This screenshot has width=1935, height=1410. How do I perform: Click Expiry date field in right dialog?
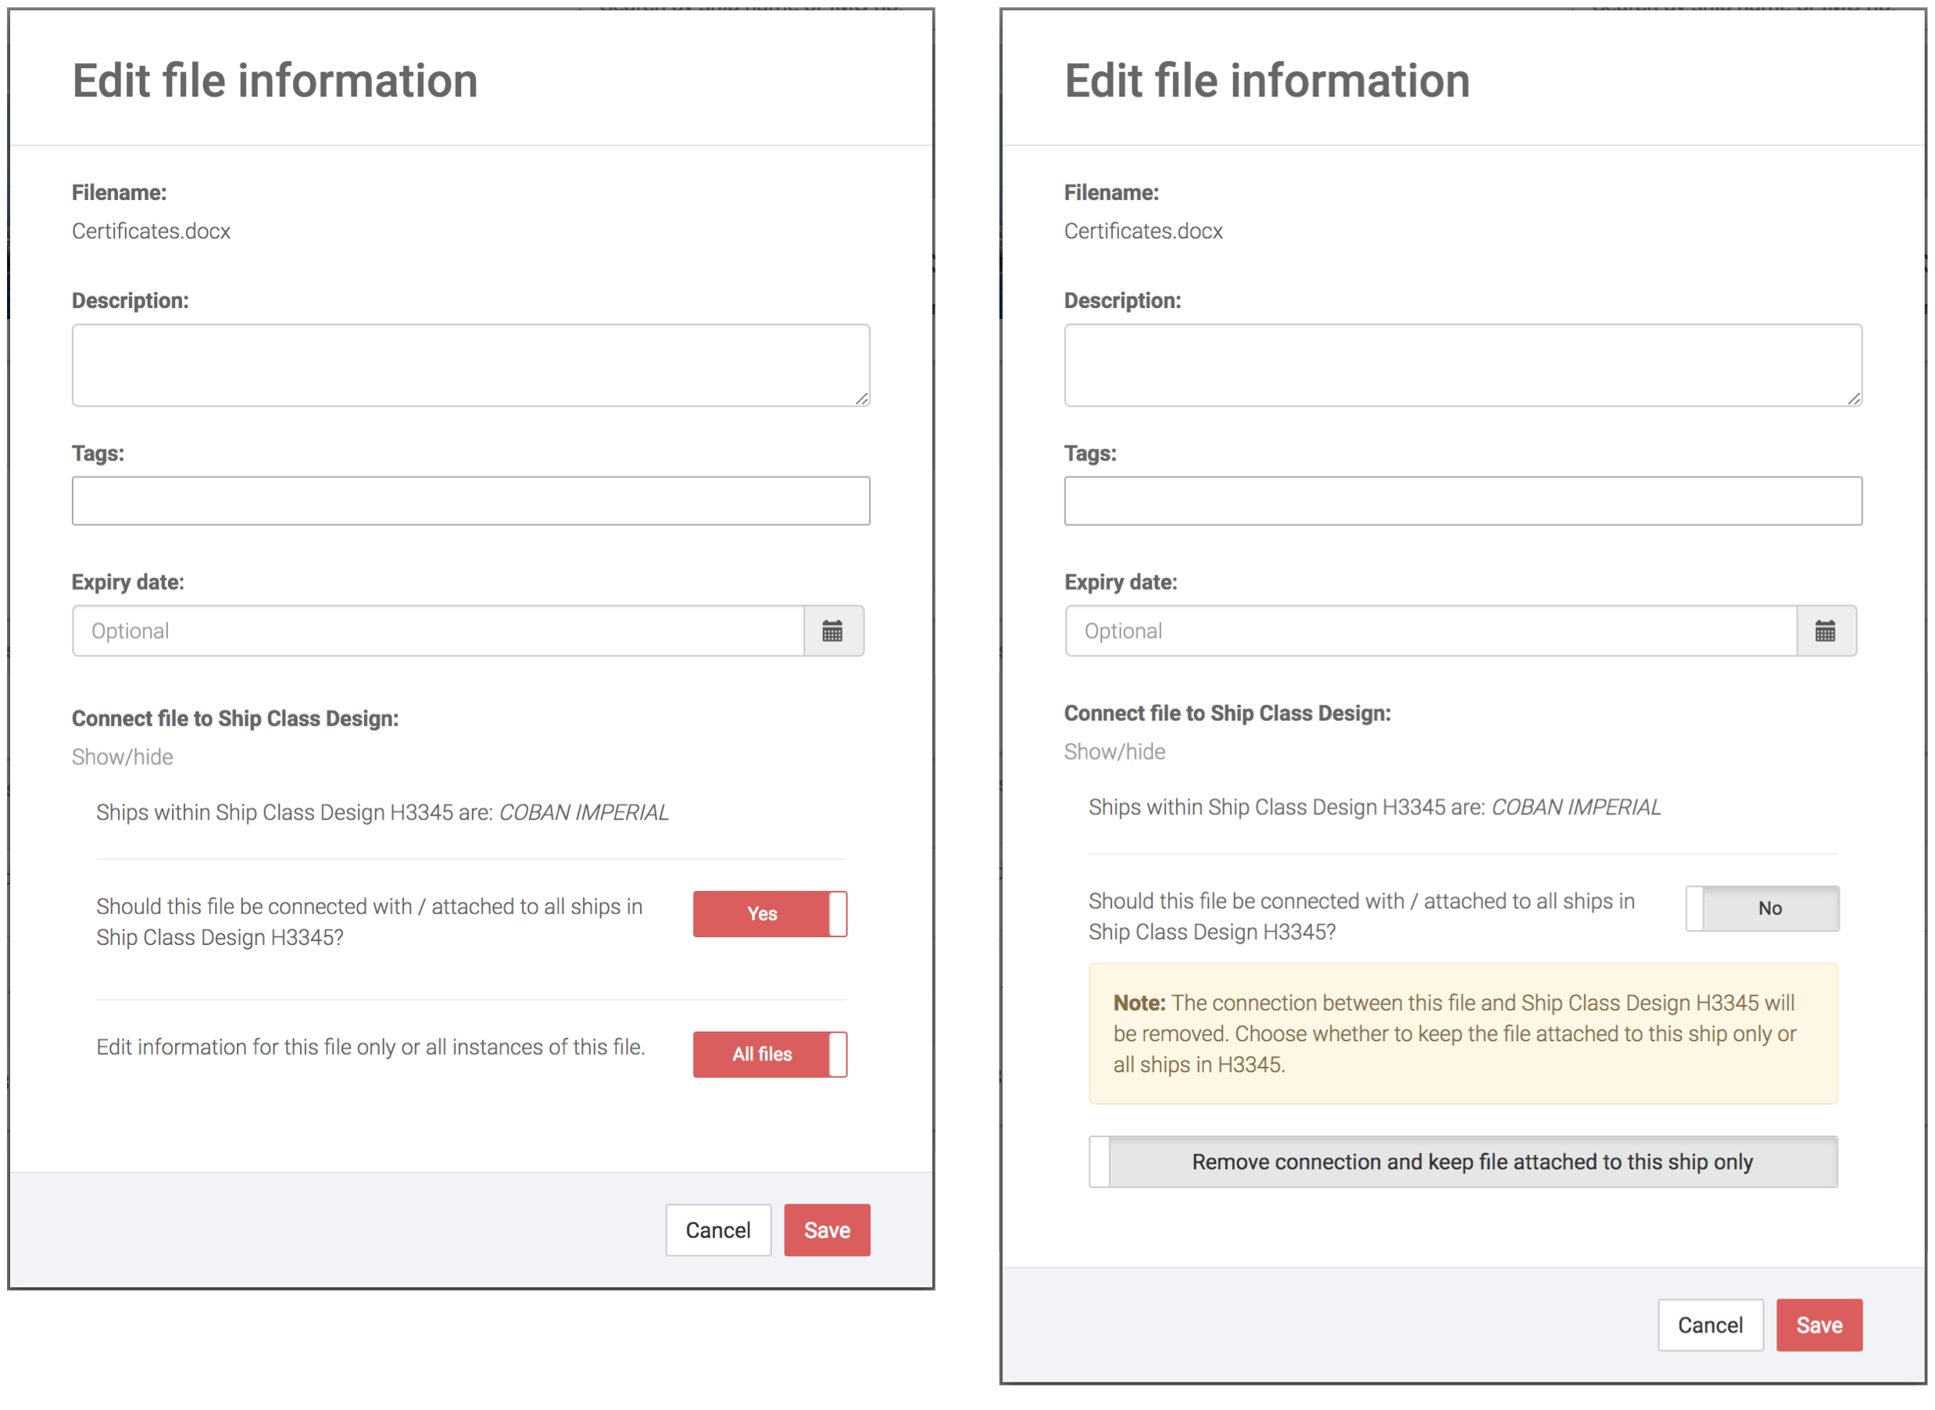[1430, 631]
